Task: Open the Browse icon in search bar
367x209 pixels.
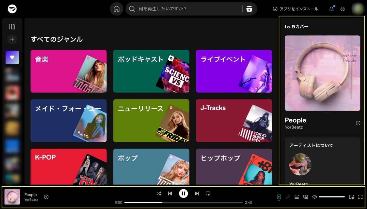Action: pos(249,9)
